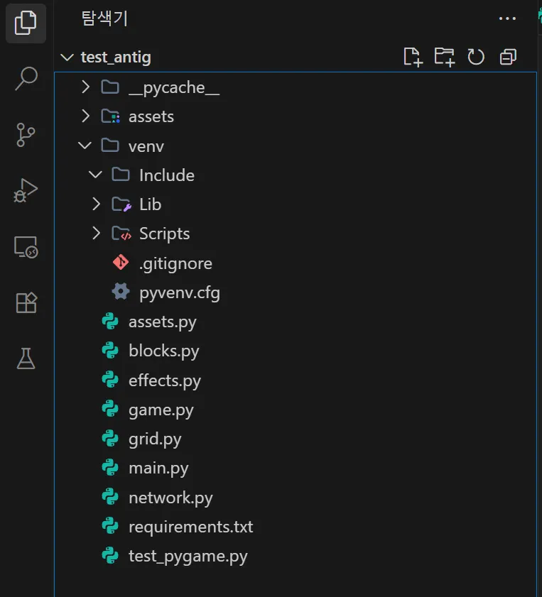Expand the __pycache__ folder
Screen dimensions: 542x597
point(86,87)
